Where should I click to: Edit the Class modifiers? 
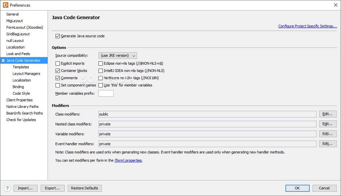328,114
